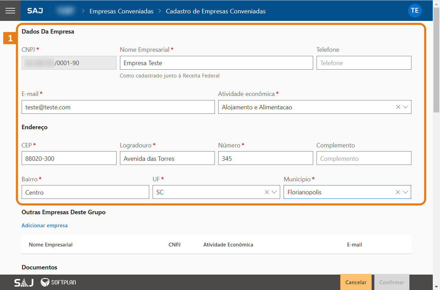Click the CEP input field

click(x=69, y=158)
